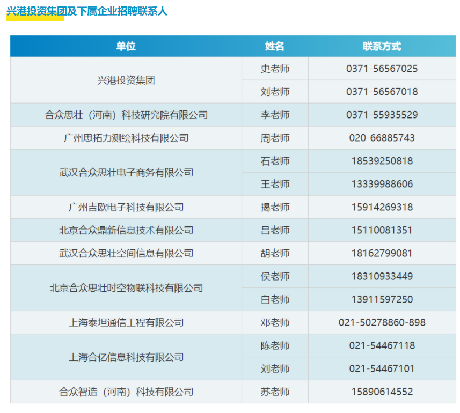Click the 石老师 name cell
The width and height of the screenshot is (460, 413).
click(275, 161)
